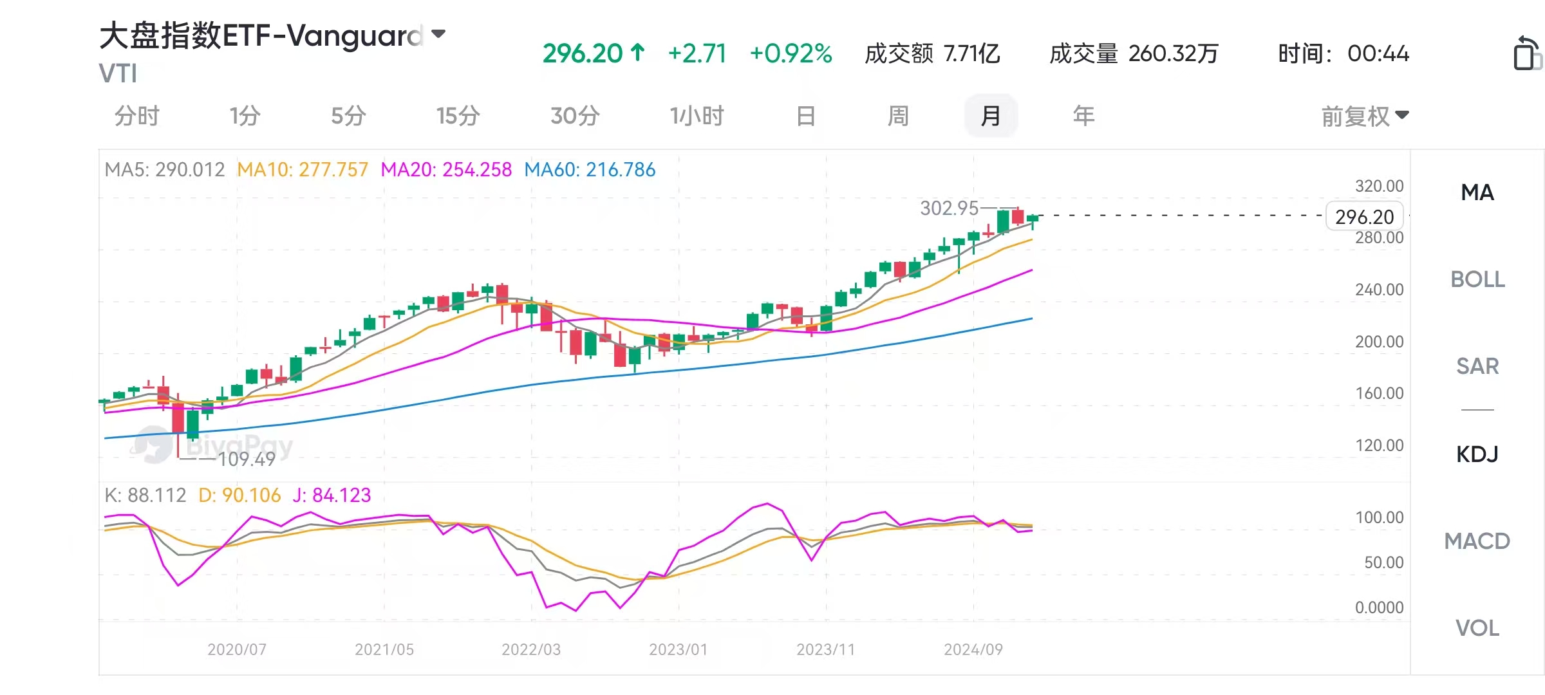The height and width of the screenshot is (695, 1545).
Task: Enable the BOLL indicator
Action: (1477, 279)
